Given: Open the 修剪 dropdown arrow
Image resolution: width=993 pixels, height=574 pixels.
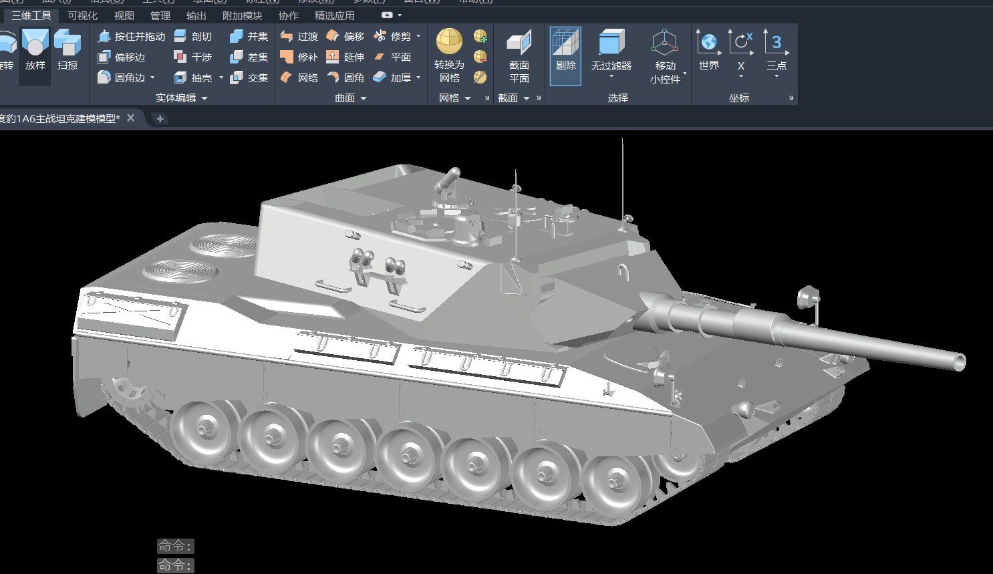Looking at the screenshot, I should pyautogui.click(x=418, y=36).
